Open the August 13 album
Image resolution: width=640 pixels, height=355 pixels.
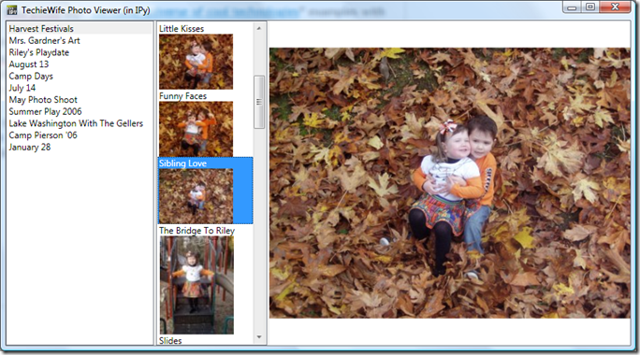(x=29, y=64)
